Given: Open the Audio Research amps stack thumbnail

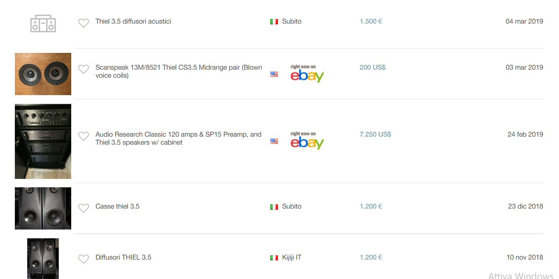Looking at the screenshot, I should click(x=43, y=141).
